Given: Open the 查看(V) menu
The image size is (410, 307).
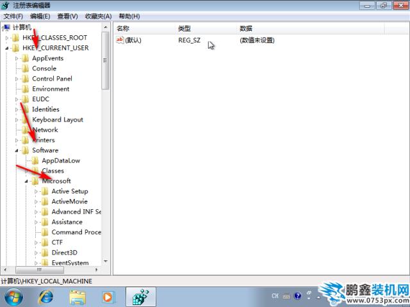Looking at the screenshot, I should point(67,17).
